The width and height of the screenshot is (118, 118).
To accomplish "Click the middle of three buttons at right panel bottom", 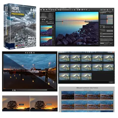I will pos(107,43).
